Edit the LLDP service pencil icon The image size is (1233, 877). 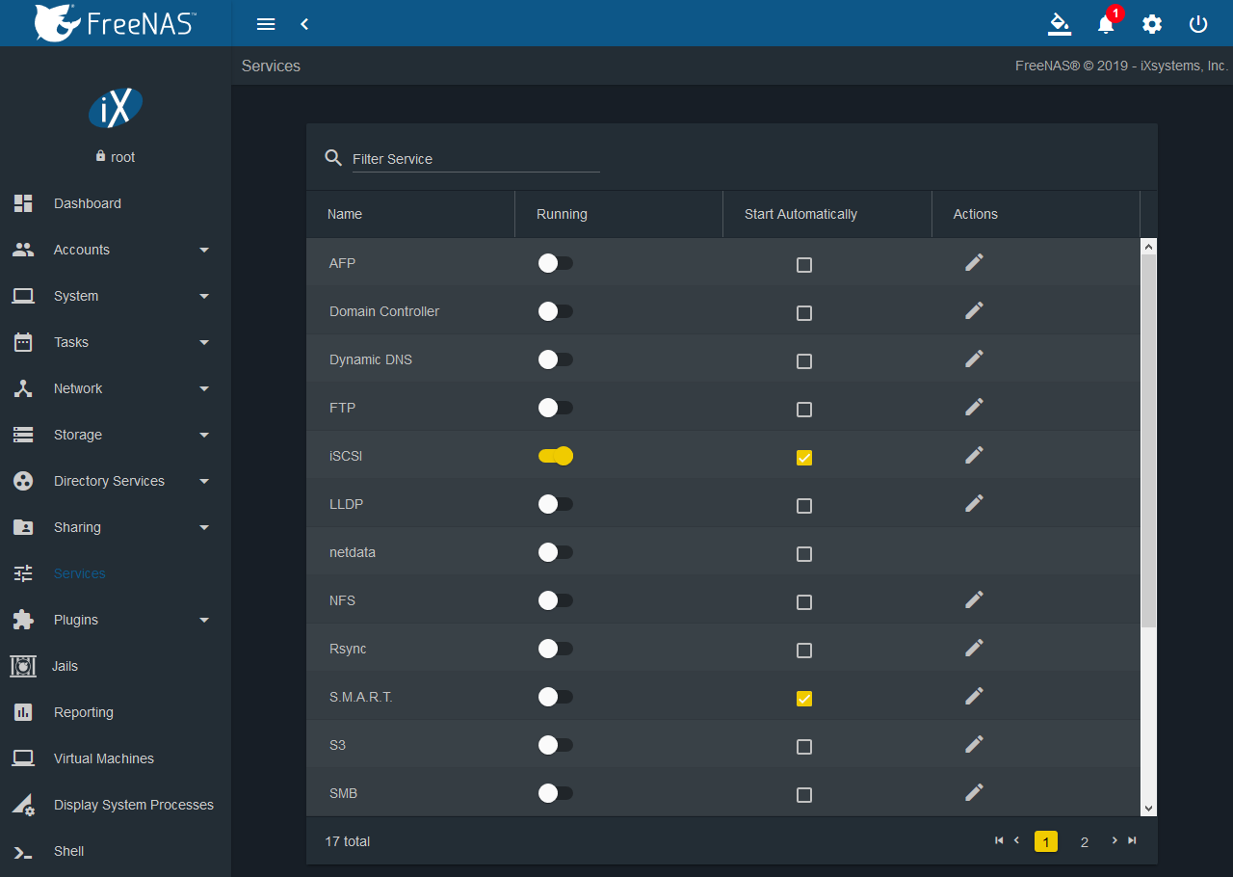click(974, 503)
